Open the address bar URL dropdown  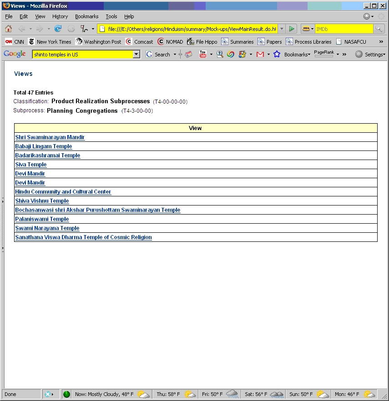282,29
